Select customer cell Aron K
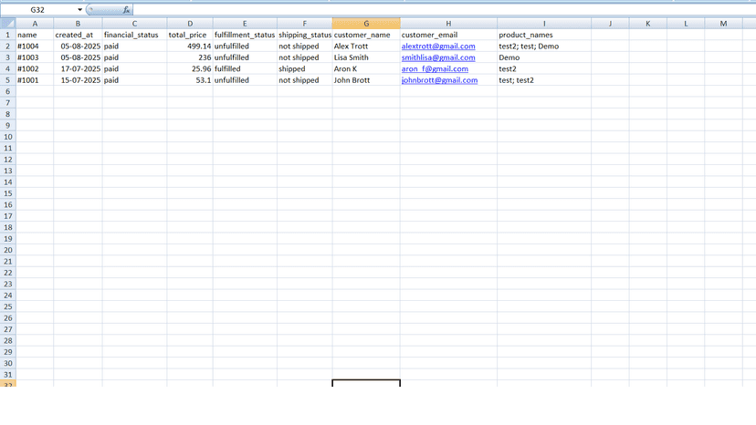 pyautogui.click(x=366, y=69)
